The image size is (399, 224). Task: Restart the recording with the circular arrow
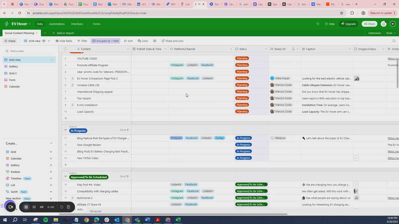[x=61, y=207]
